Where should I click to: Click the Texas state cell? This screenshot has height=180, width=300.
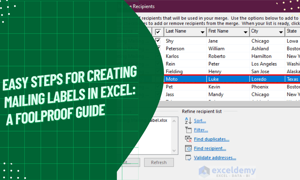tap(292, 79)
